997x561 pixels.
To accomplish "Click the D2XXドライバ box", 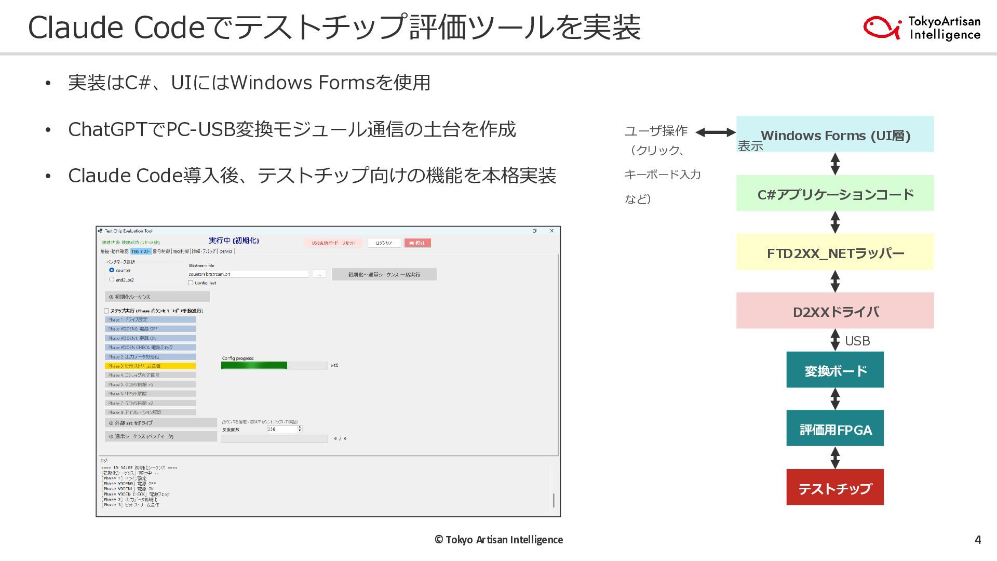I will tap(835, 311).
